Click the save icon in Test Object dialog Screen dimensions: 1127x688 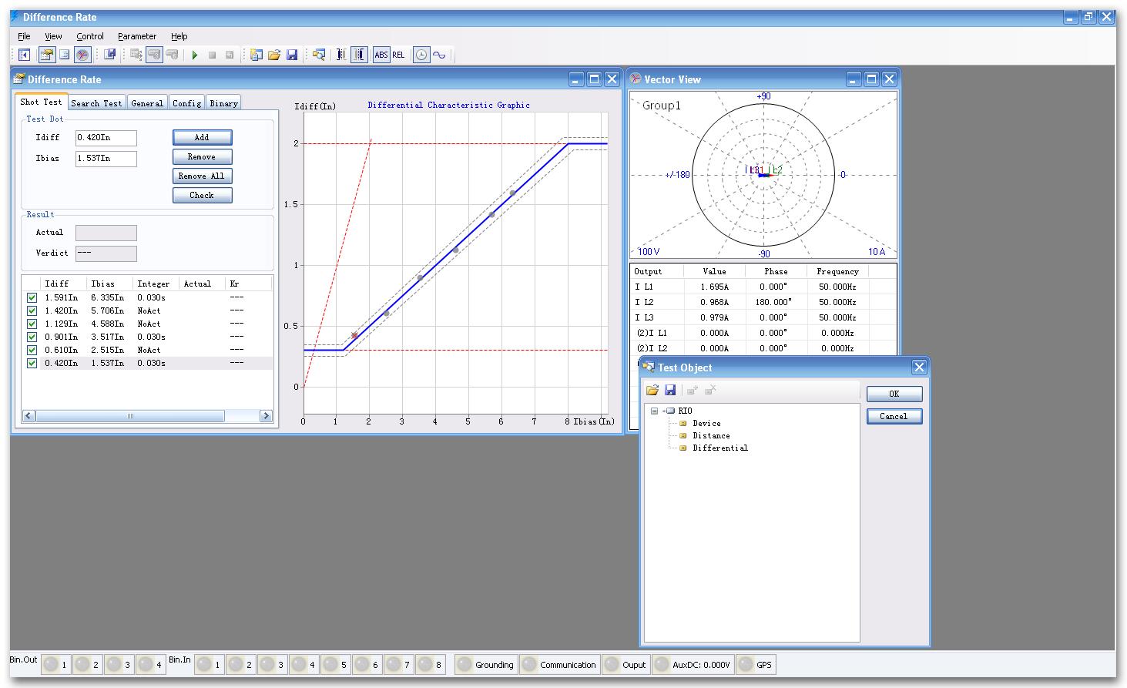coord(670,391)
